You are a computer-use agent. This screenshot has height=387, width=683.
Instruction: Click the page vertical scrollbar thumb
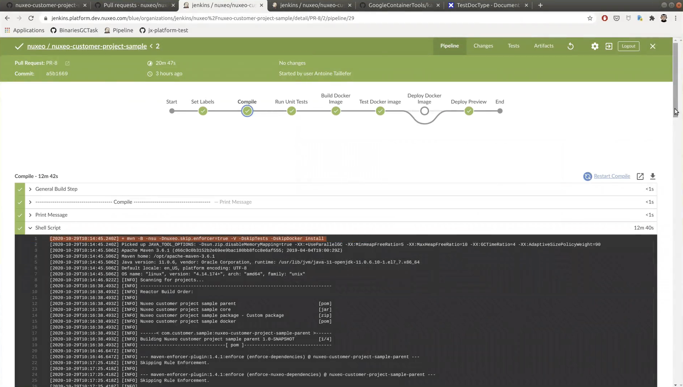[675, 79]
